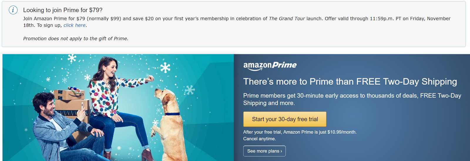Open See more plans
Viewport: 470px width, 161px height.
click(x=264, y=151)
